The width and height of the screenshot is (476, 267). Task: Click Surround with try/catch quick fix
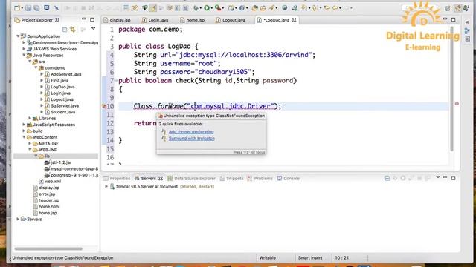click(192, 139)
